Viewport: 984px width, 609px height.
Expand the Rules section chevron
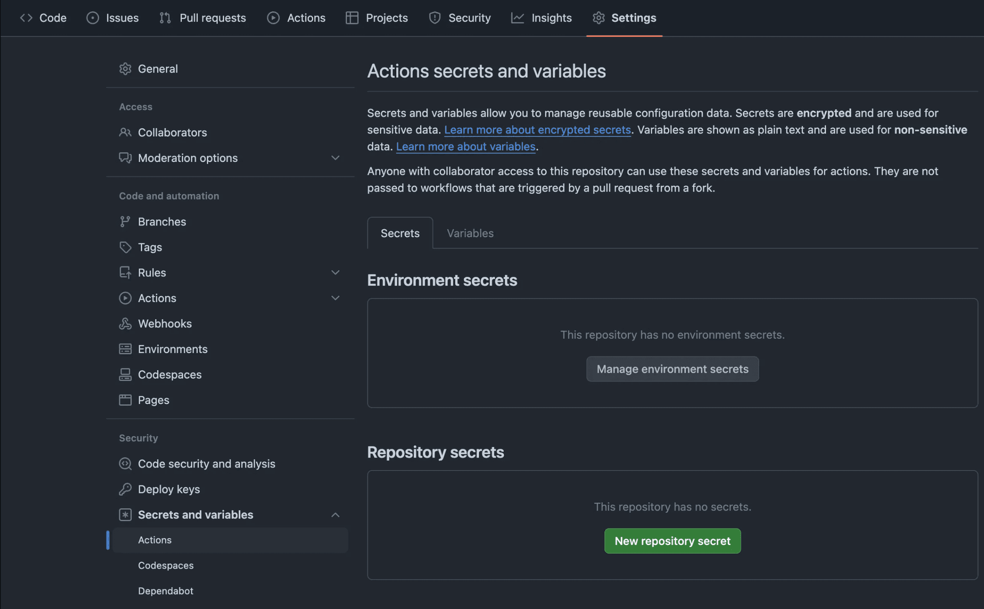coord(335,273)
